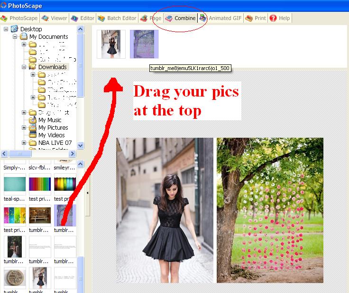This screenshot has height=293, width=349.
Task: Click the Batch Editor icon
Action: (101, 18)
